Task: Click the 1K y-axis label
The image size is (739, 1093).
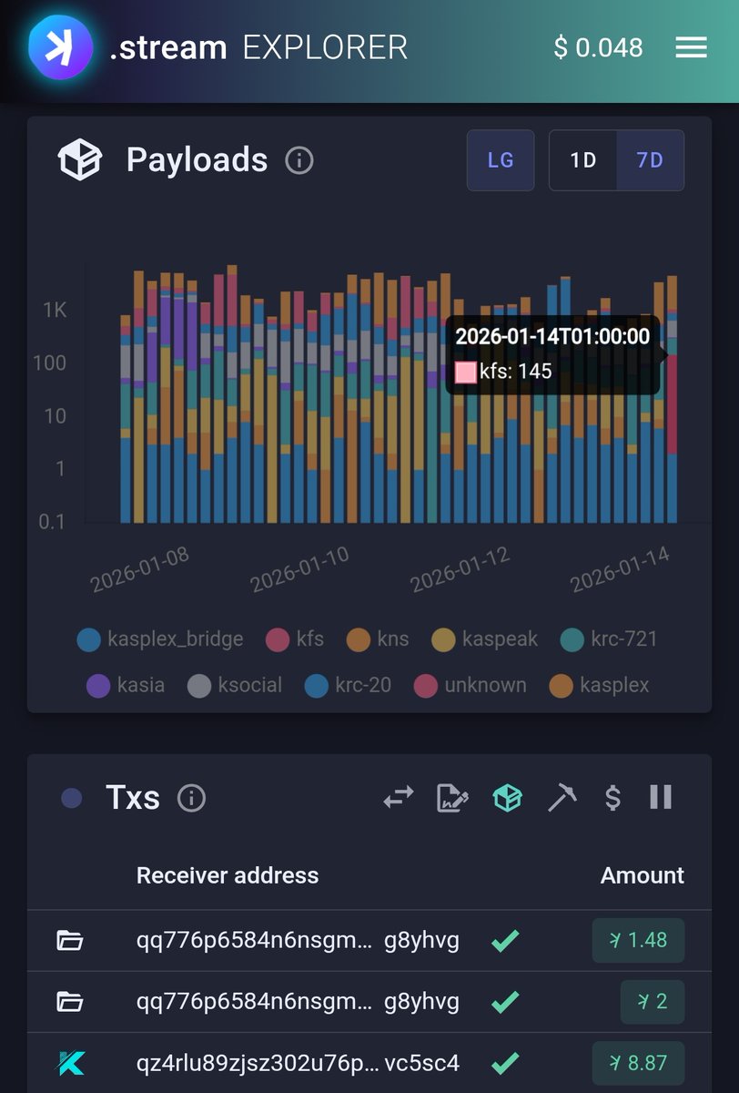Action: 55,311
